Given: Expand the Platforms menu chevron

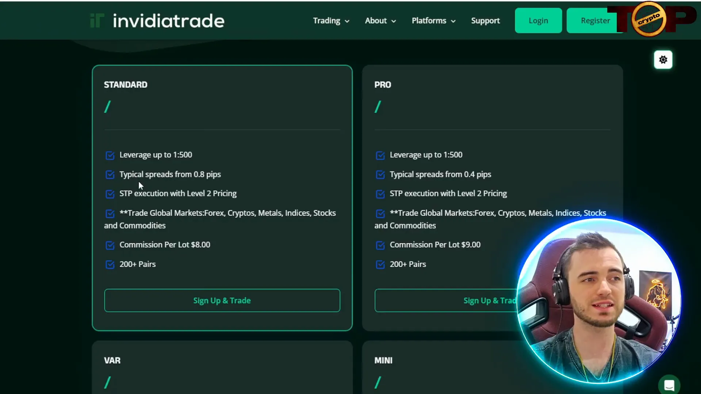Looking at the screenshot, I should (453, 21).
